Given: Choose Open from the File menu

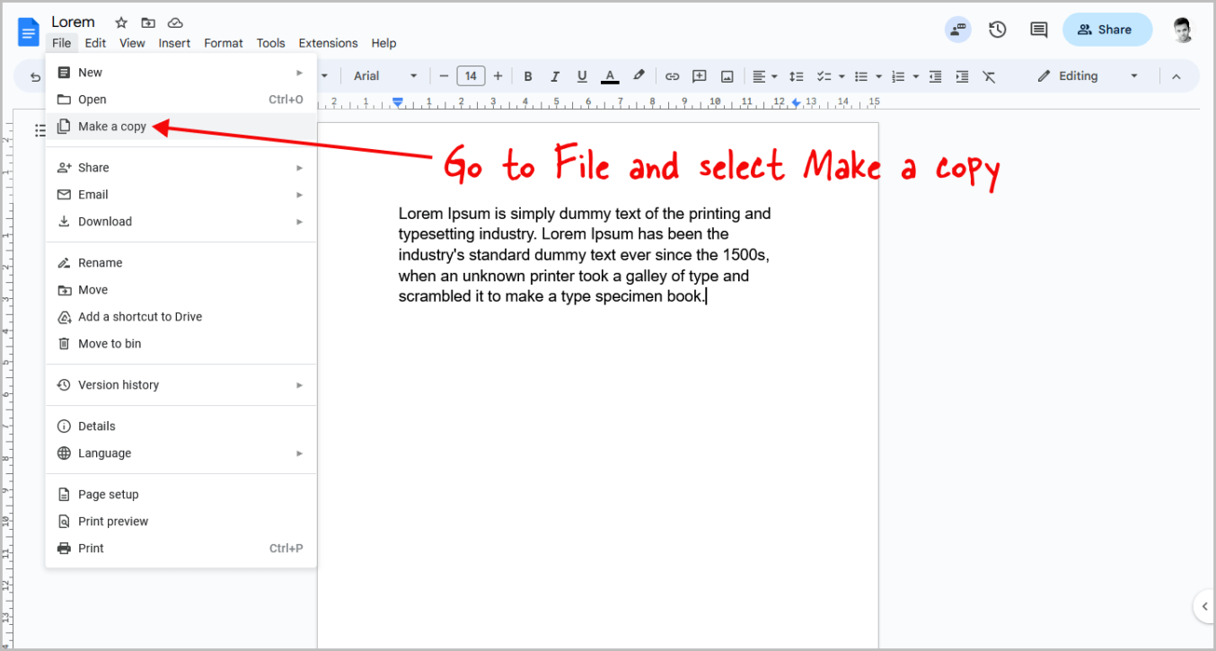Looking at the screenshot, I should [181, 100].
